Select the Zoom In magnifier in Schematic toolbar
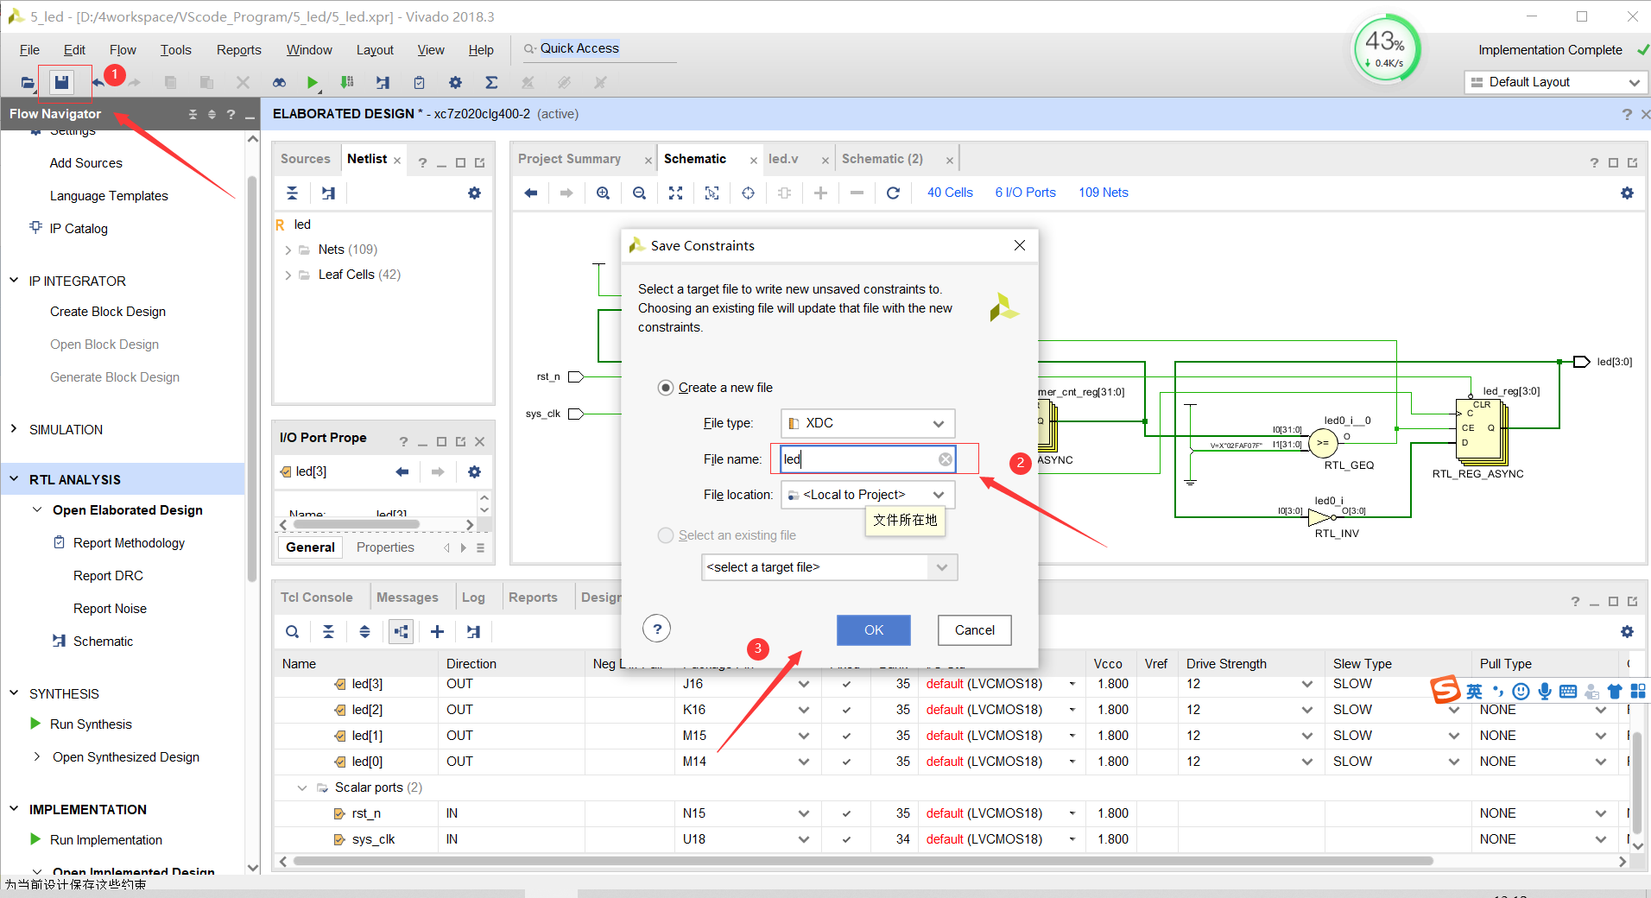The image size is (1651, 898). [x=603, y=193]
